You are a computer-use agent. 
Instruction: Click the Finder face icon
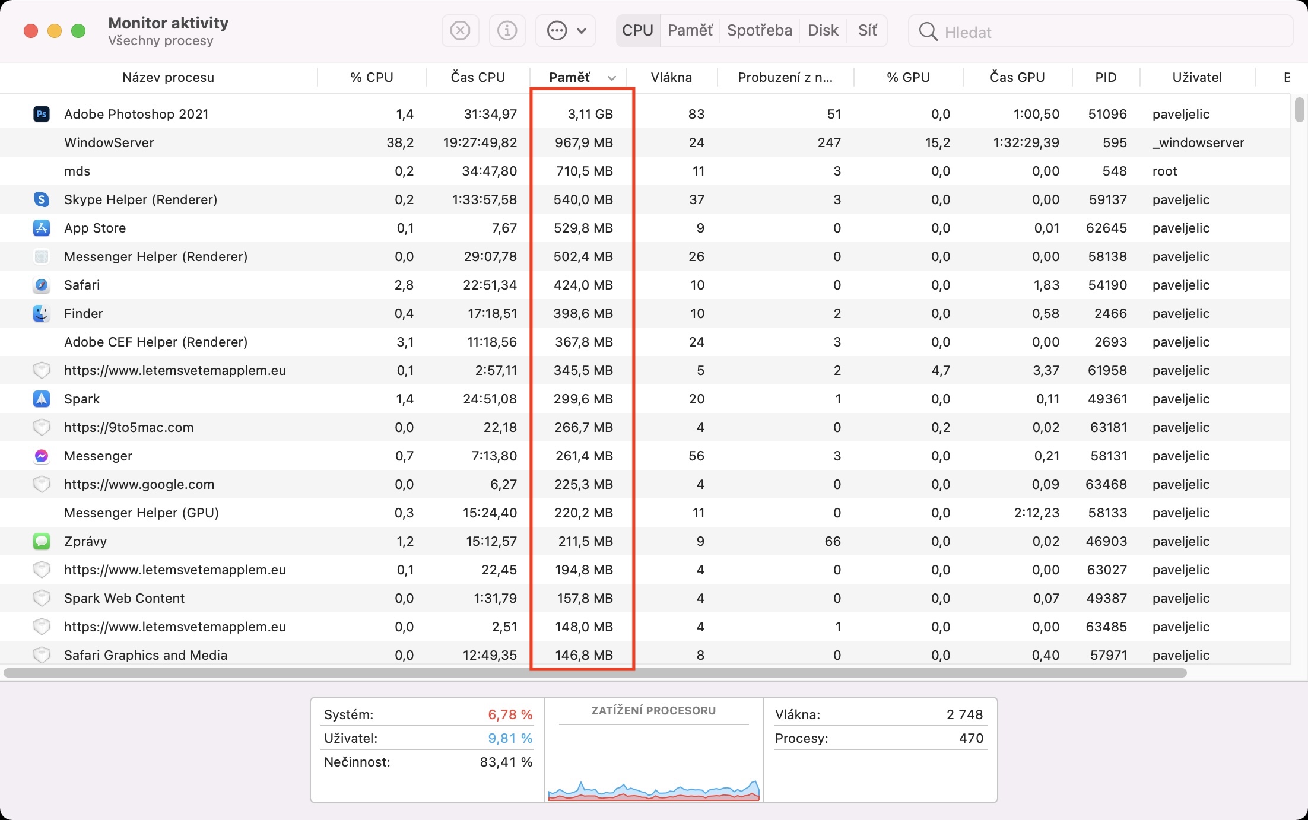tap(41, 313)
